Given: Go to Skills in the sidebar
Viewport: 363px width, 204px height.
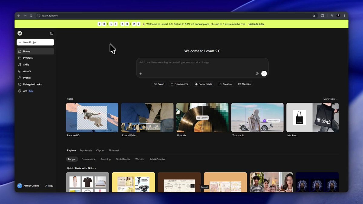Looking at the screenshot, I should 35,65.
